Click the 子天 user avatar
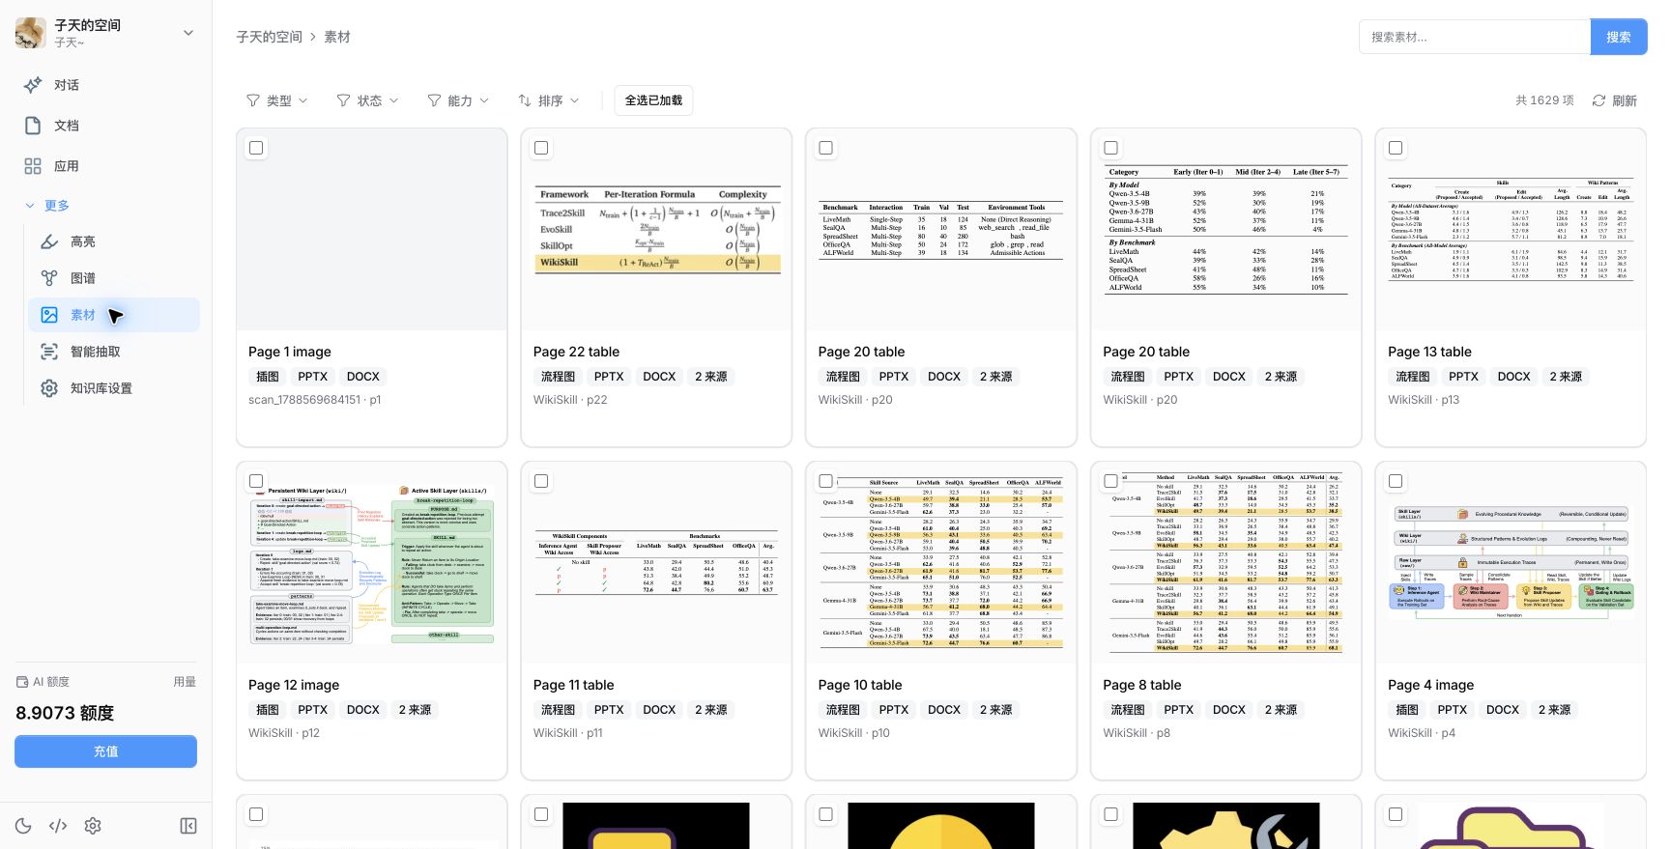The height and width of the screenshot is (849, 1670). pyautogui.click(x=31, y=33)
